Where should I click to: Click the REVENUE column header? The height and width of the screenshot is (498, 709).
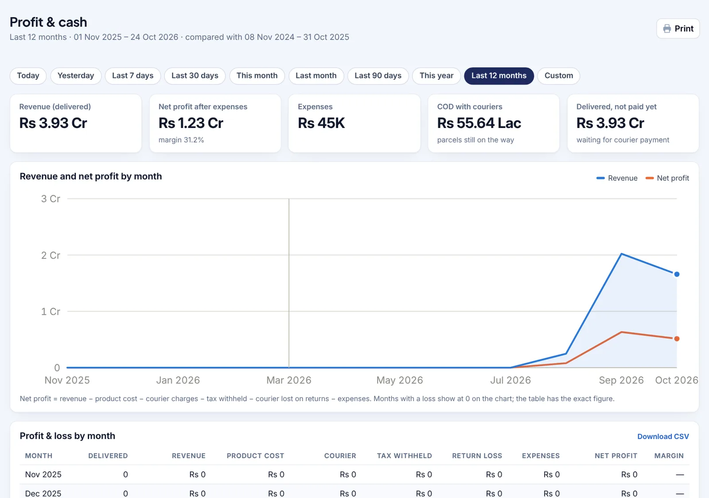189,456
